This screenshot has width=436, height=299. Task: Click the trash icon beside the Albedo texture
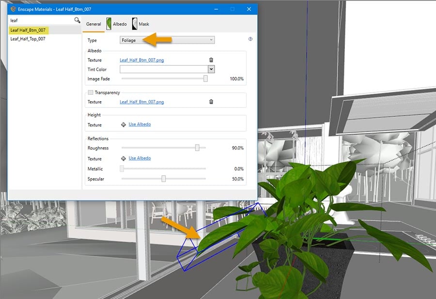[211, 60]
